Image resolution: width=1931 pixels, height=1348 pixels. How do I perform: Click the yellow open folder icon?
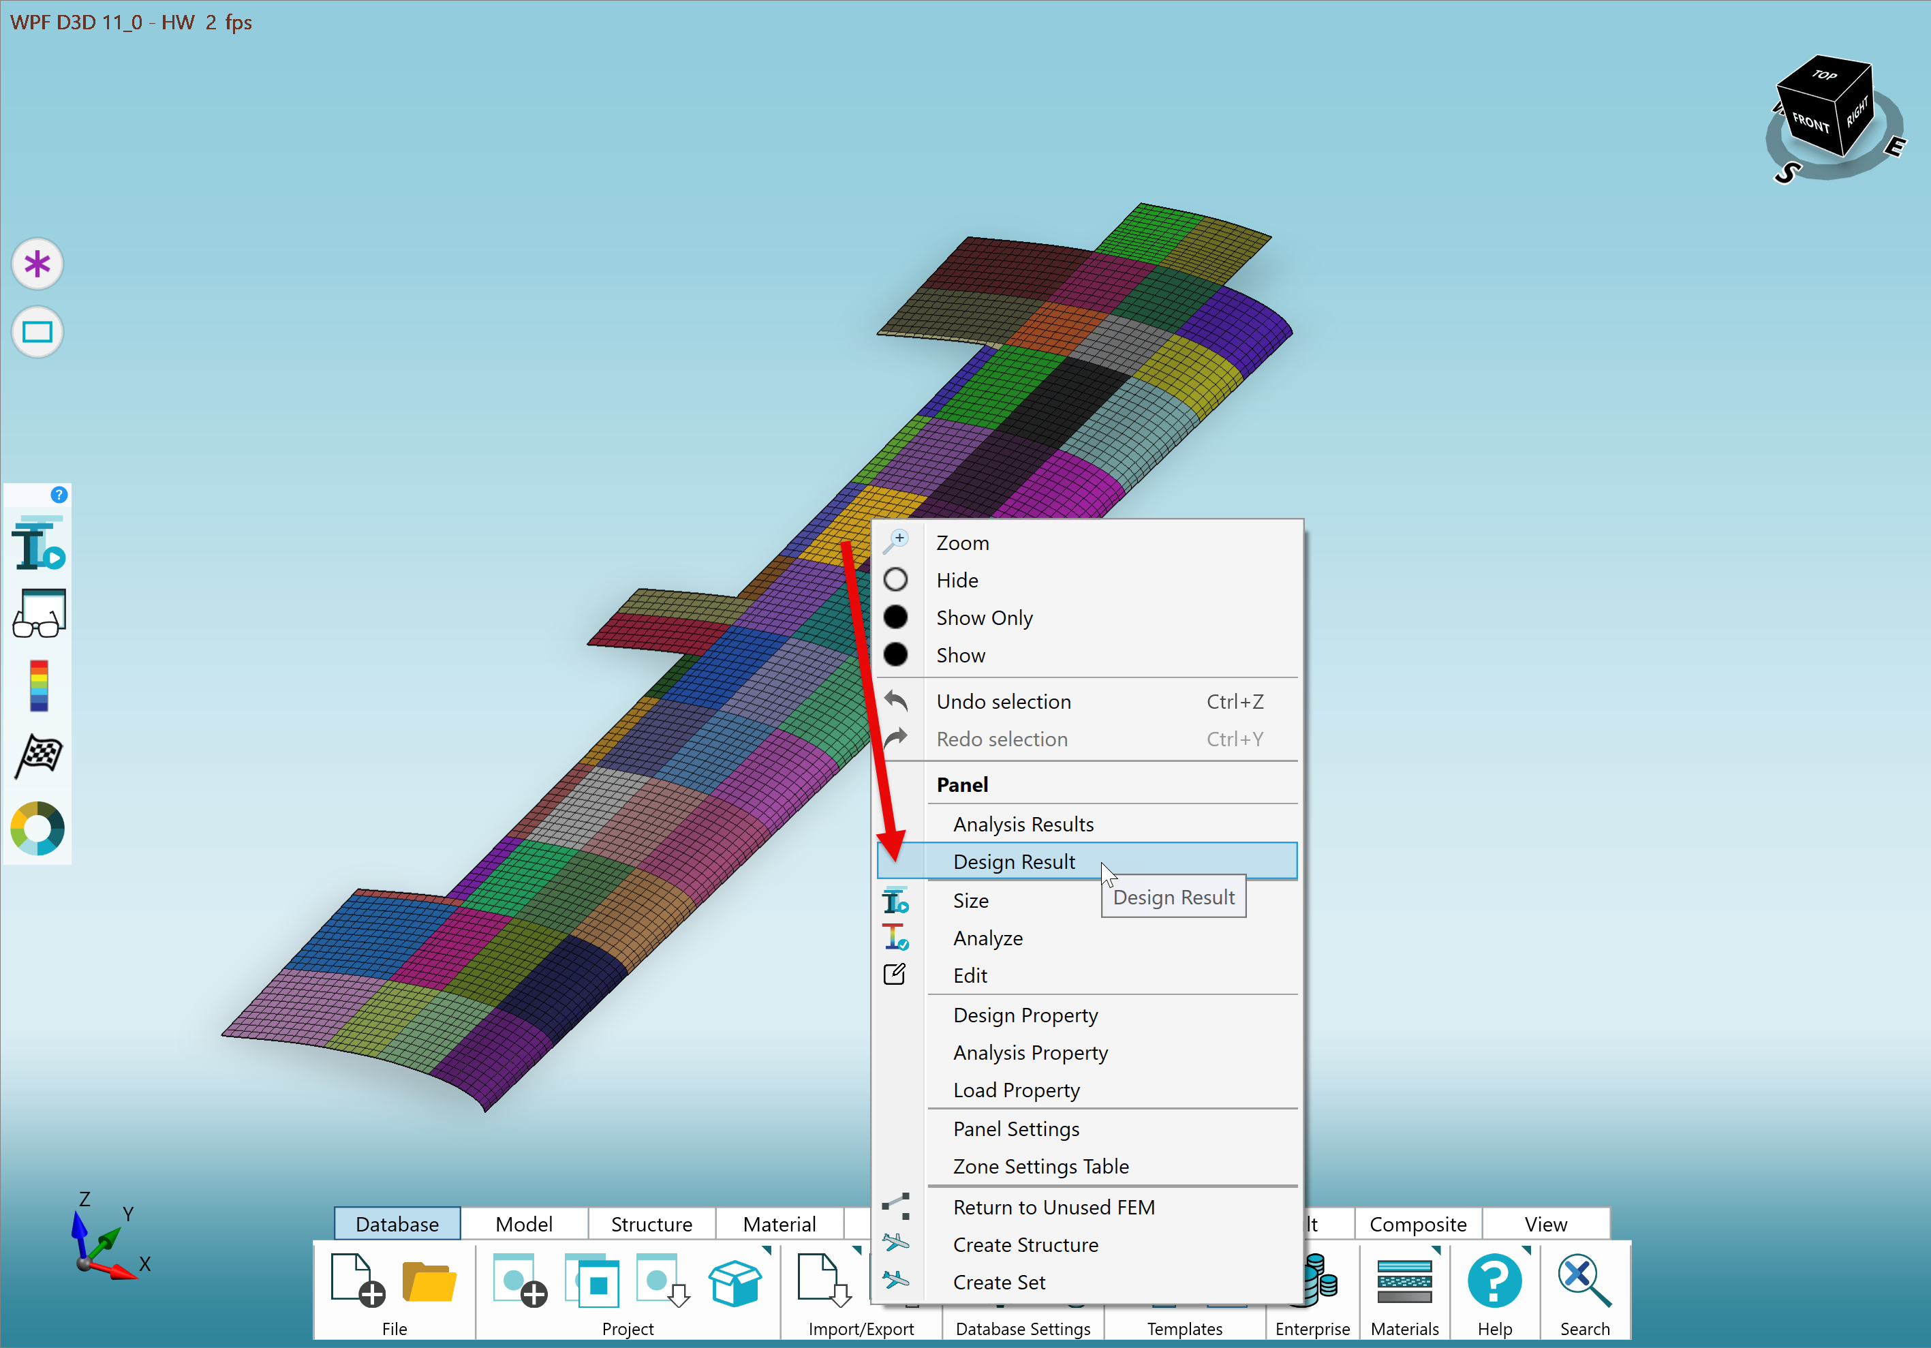[429, 1282]
